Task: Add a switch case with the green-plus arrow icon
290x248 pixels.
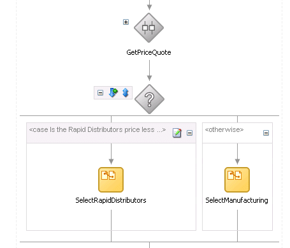Action: (113, 92)
